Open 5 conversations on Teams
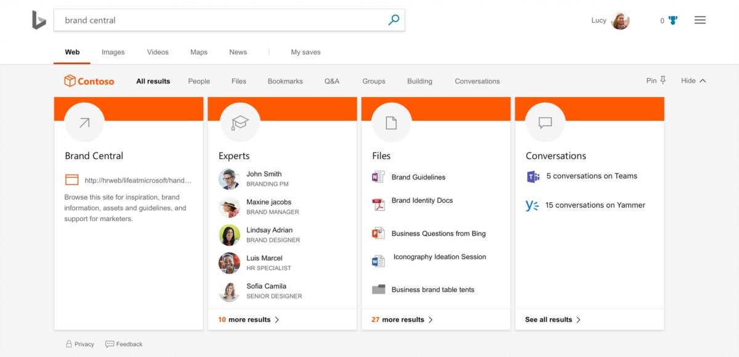The image size is (739, 357). (x=592, y=176)
